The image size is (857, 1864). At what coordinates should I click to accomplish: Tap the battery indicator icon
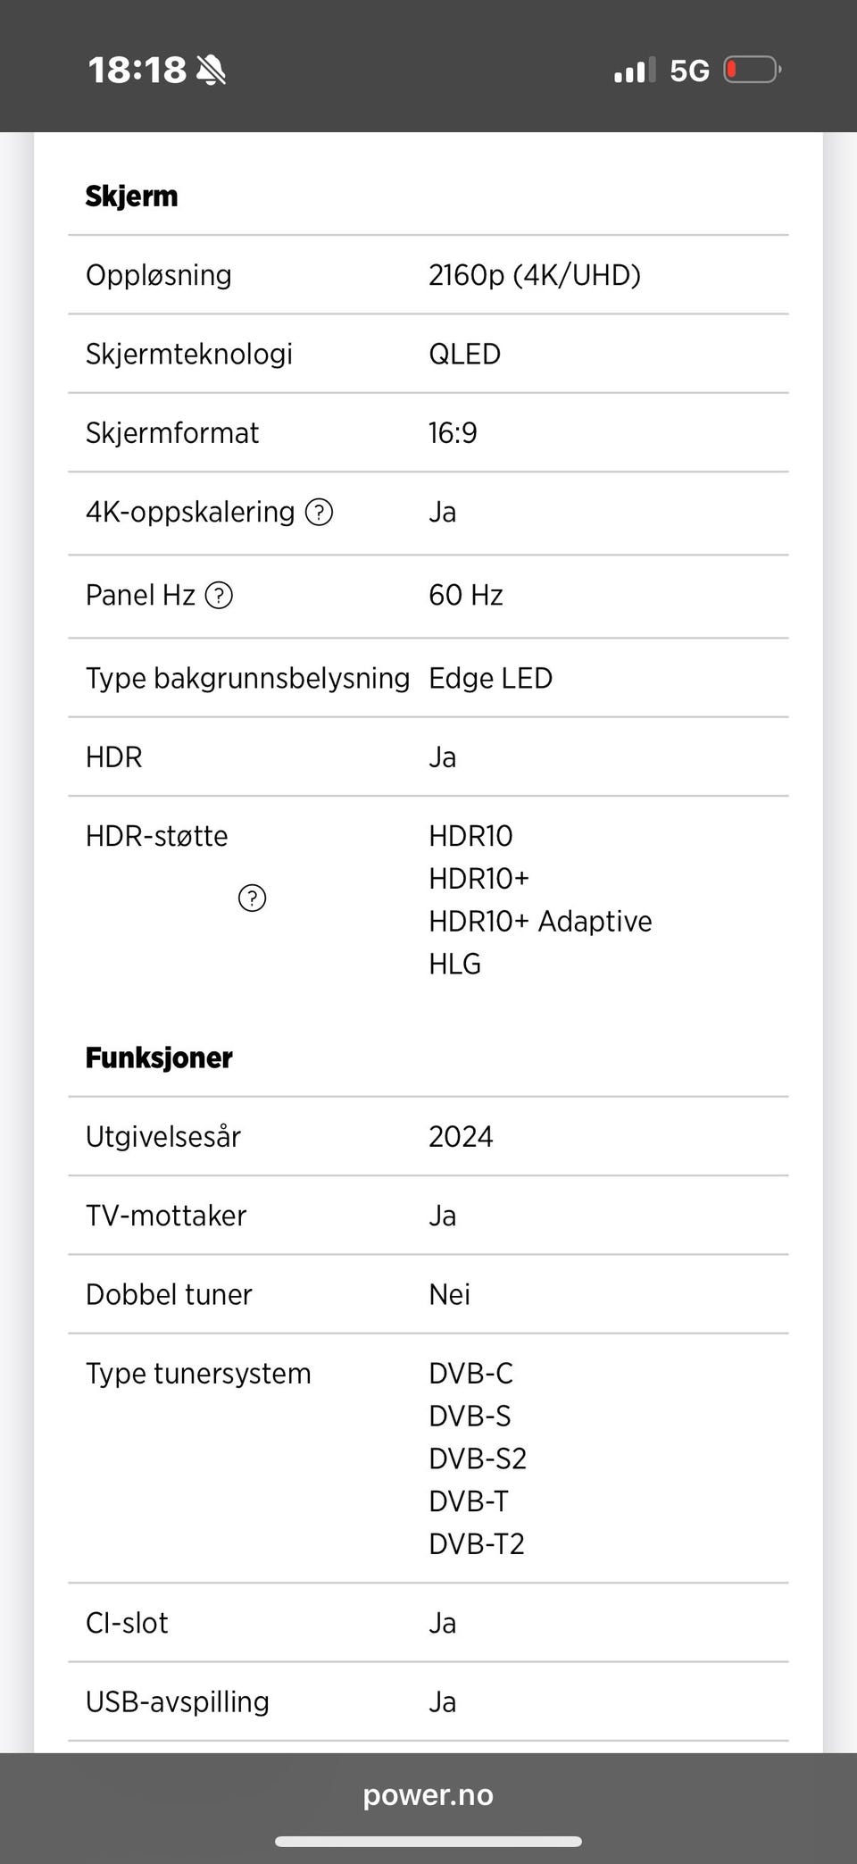753,70
